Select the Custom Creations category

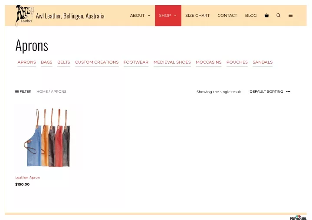(97, 62)
